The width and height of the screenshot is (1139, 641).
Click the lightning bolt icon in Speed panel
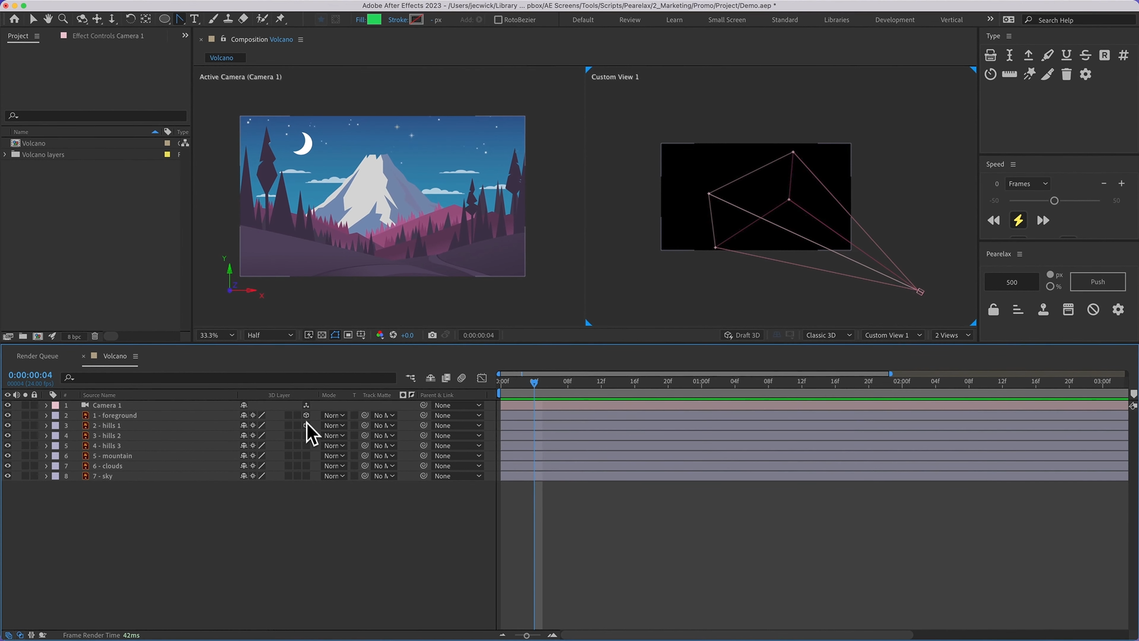(x=1018, y=220)
